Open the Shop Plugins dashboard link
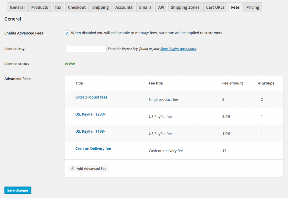The height and width of the screenshot is (198, 288). [178, 48]
